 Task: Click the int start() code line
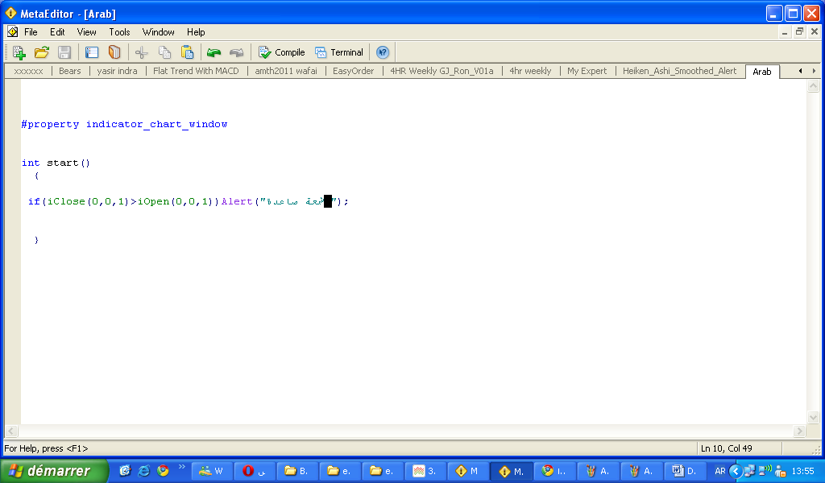click(56, 163)
